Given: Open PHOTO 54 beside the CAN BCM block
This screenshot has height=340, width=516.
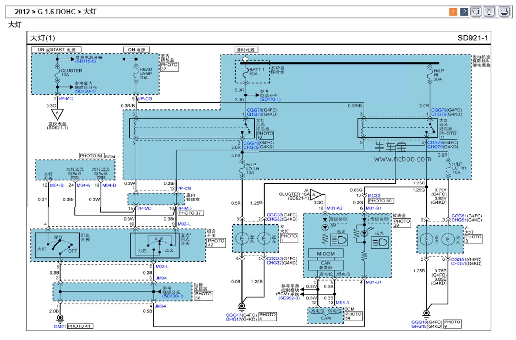Looking at the screenshot, I should click(353, 316).
